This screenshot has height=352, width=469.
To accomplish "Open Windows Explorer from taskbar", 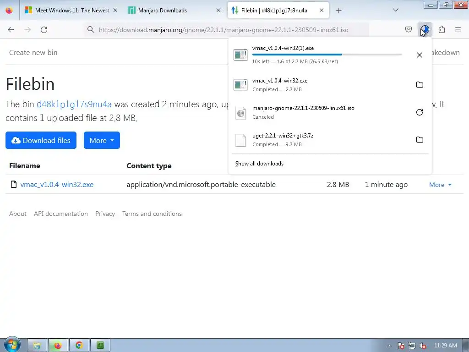I will tap(37, 346).
